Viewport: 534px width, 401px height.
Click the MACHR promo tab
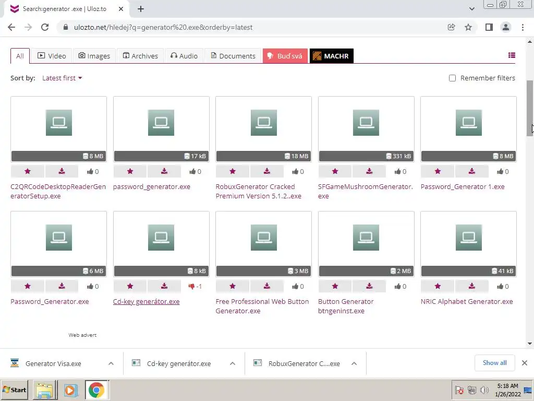point(331,56)
